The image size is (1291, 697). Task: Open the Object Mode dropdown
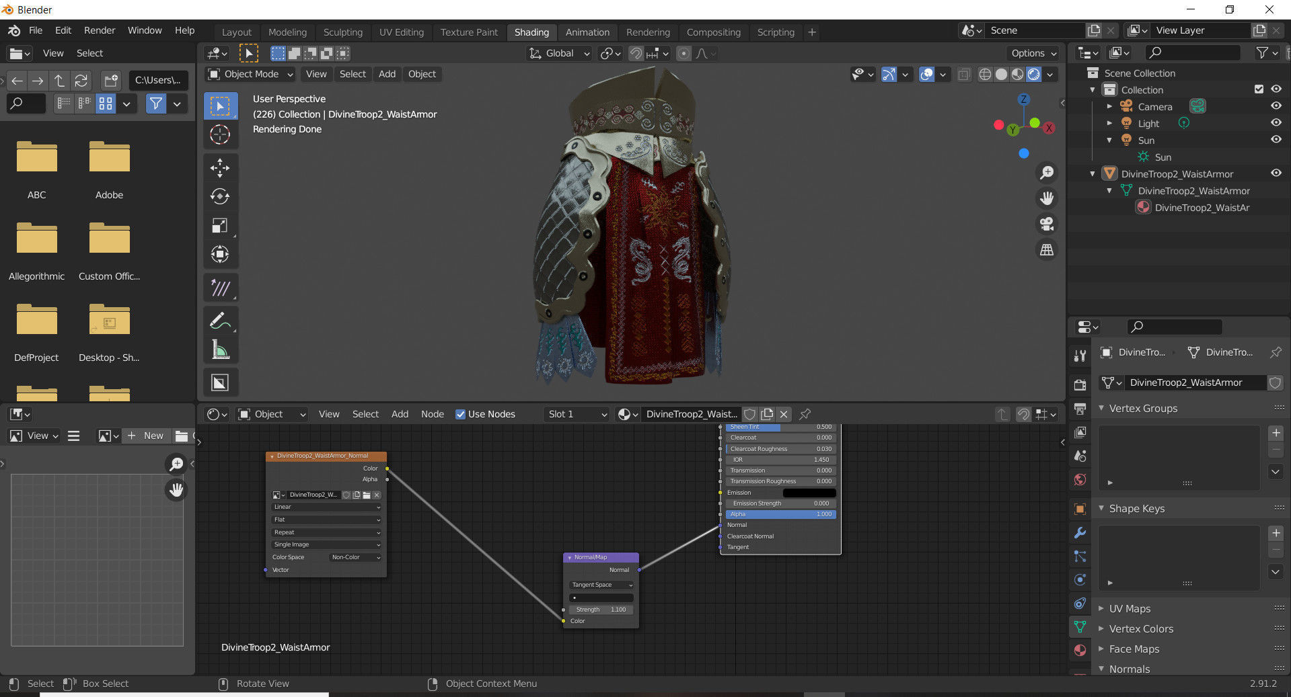pyautogui.click(x=250, y=74)
